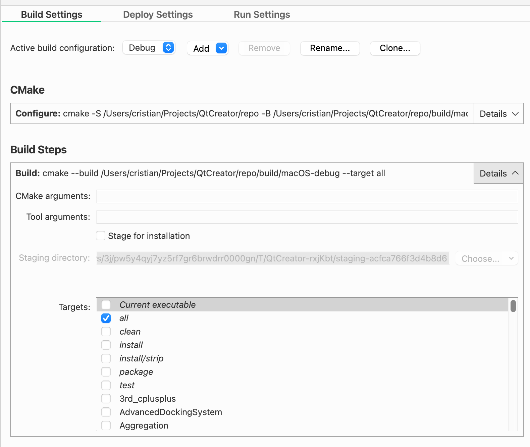This screenshot has width=530, height=447.
Task: Switch to the Deploy Settings tab
Action: (158, 15)
